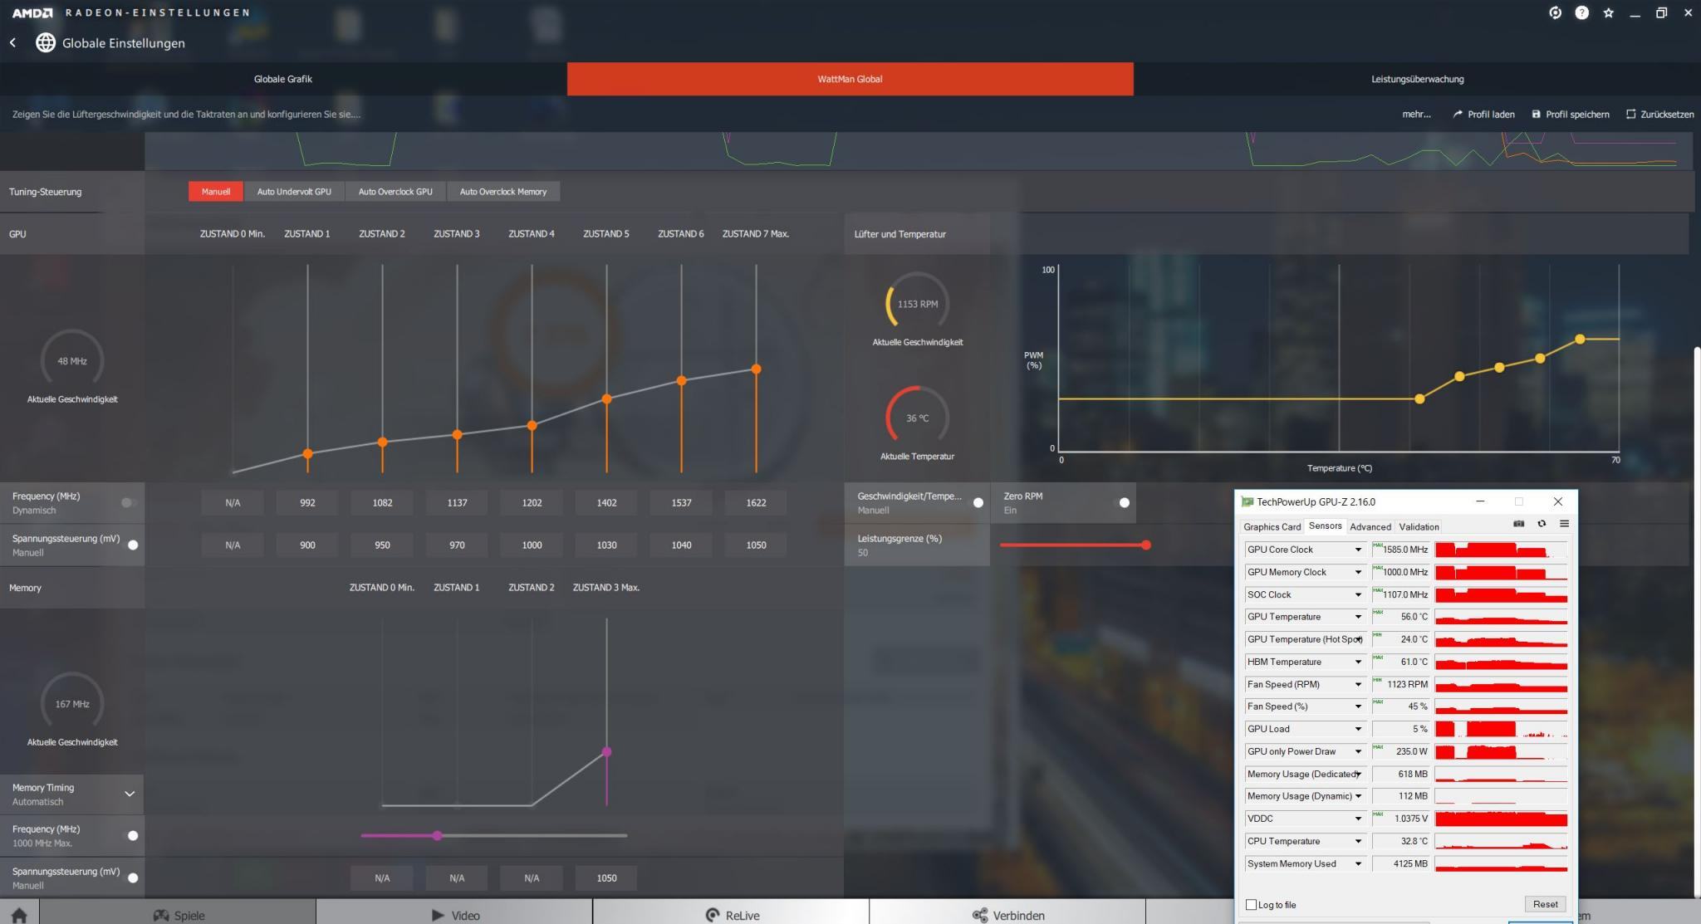Click the Zustand 7 frequency field 1622
This screenshot has height=924, width=1701.
[x=756, y=502]
